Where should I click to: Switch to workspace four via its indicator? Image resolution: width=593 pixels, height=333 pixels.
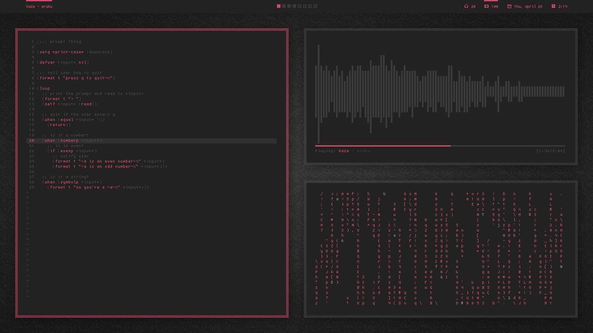(293, 6)
